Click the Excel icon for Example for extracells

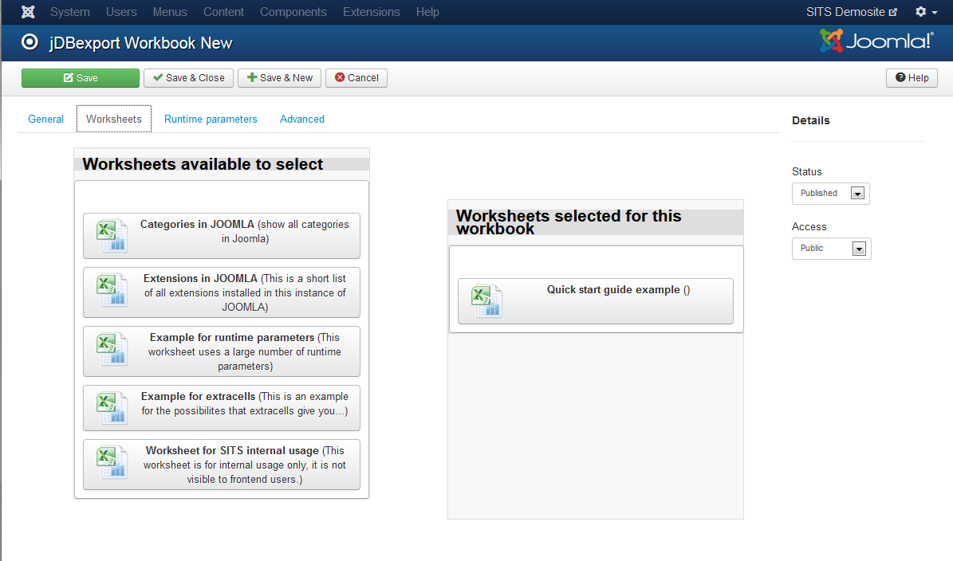pos(112,408)
